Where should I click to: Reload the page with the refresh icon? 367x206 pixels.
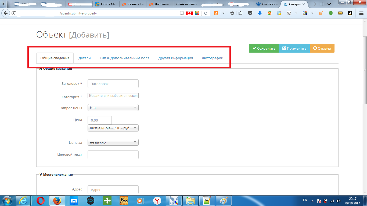pos(206,13)
